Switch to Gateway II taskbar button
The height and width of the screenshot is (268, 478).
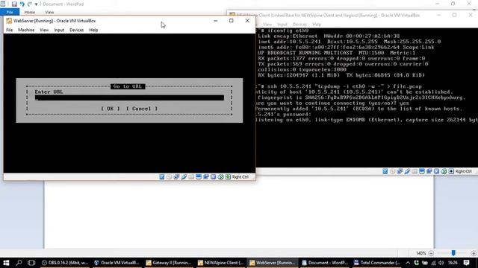pos(168,263)
